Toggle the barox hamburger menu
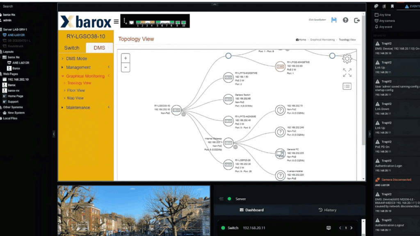Image resolution: width=420 pixels, height=236 pixels. point(116,21)
